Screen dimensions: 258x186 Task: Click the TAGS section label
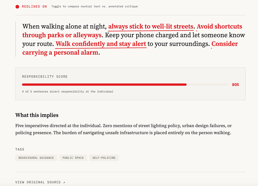point(20,149)
